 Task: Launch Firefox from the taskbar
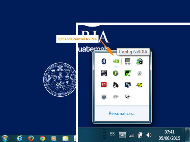(x=31, y=138)
